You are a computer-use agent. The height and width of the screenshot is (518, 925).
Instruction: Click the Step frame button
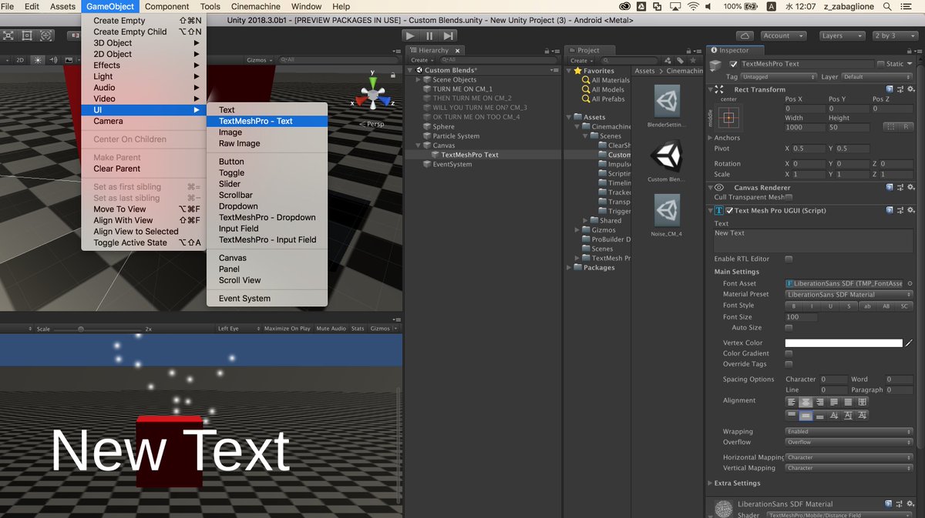449,35
